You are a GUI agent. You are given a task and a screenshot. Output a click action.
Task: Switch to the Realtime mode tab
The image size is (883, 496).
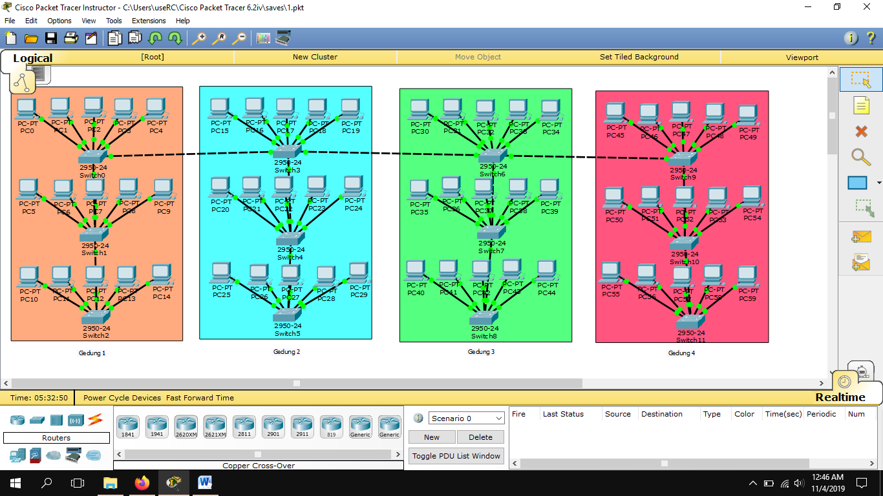[840, 397]
